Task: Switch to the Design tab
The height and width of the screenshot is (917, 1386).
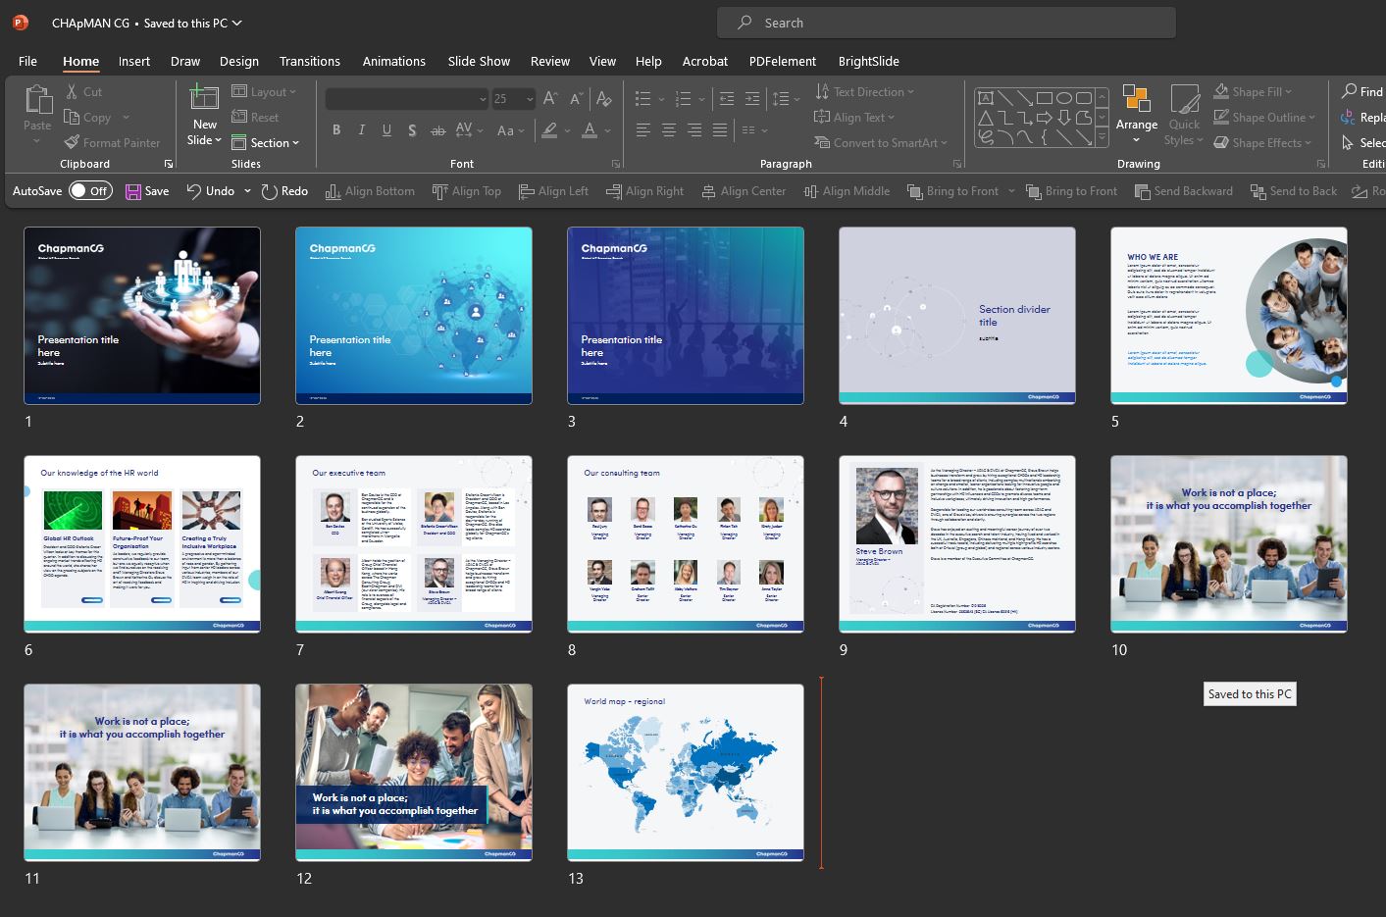Action: point(239,61)
